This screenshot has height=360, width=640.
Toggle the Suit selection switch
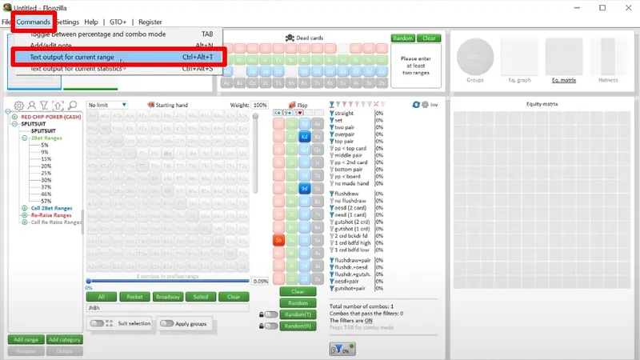[x=97, y=323]
